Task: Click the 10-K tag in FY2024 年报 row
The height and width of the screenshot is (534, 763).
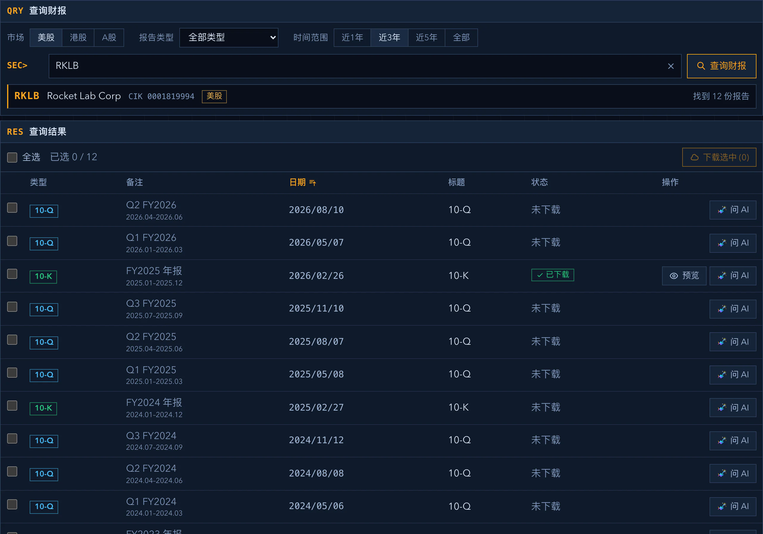Action: [43, 409]
